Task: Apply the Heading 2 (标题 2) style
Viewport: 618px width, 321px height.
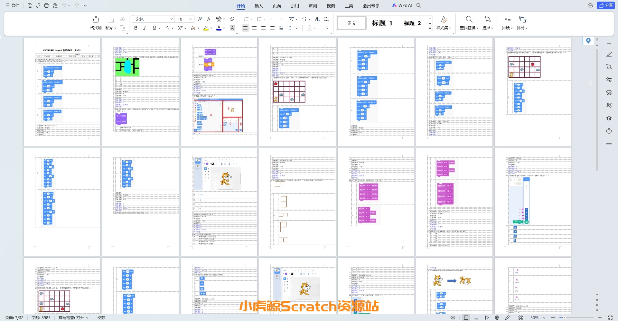Action: [x=412, y=23]
